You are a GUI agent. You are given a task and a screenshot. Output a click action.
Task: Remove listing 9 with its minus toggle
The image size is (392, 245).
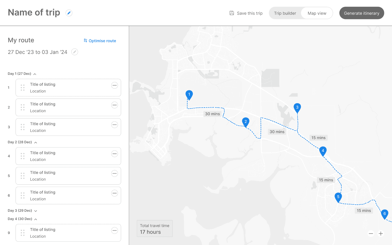pos(115,230)
